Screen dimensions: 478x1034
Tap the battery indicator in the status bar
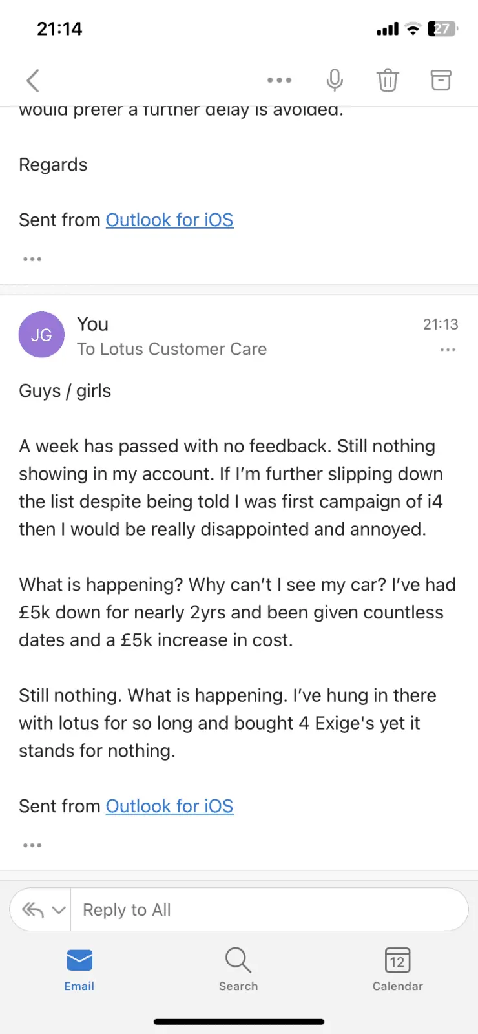pos(442,28)
